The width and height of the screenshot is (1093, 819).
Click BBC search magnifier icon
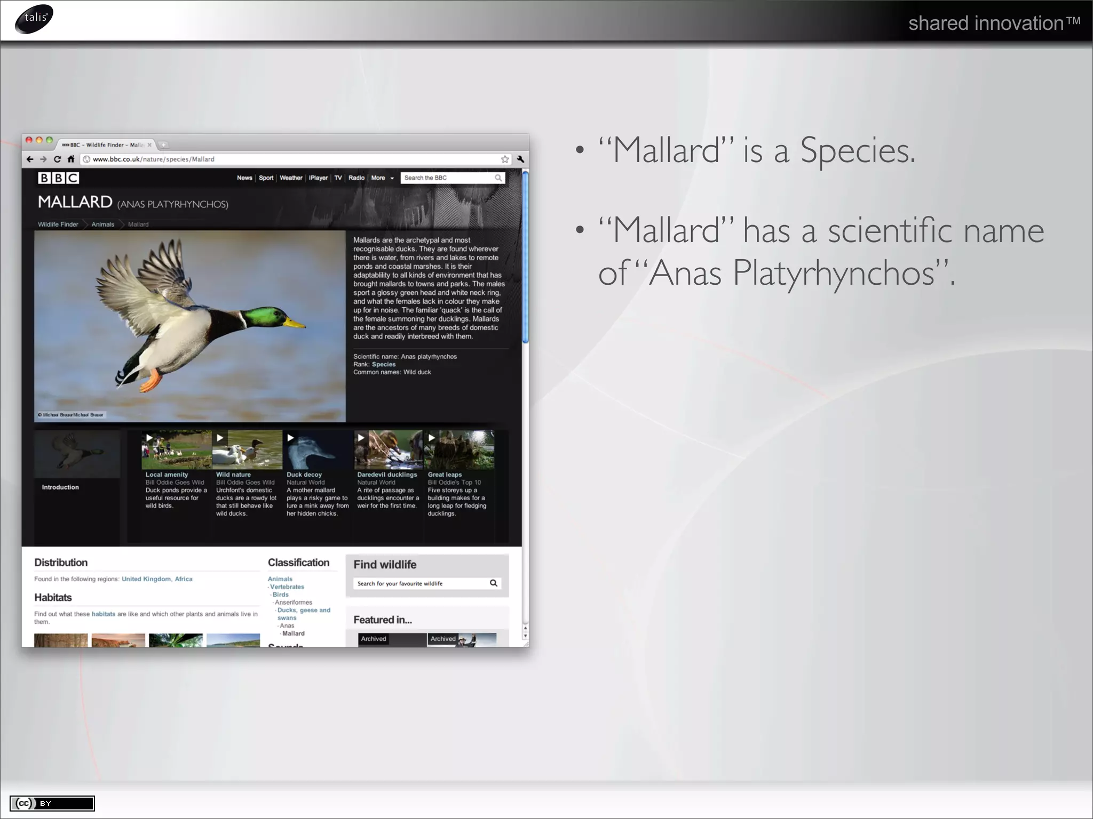[498, 178]
